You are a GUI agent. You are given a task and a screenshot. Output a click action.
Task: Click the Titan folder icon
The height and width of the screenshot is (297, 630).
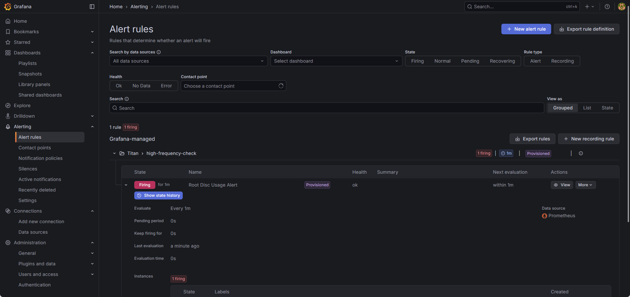click(122, 153)
